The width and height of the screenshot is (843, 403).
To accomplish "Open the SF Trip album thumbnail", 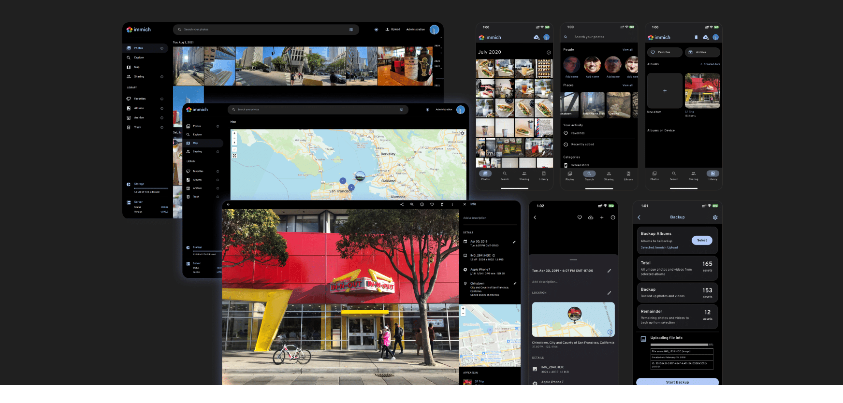I will coord(702,91).
